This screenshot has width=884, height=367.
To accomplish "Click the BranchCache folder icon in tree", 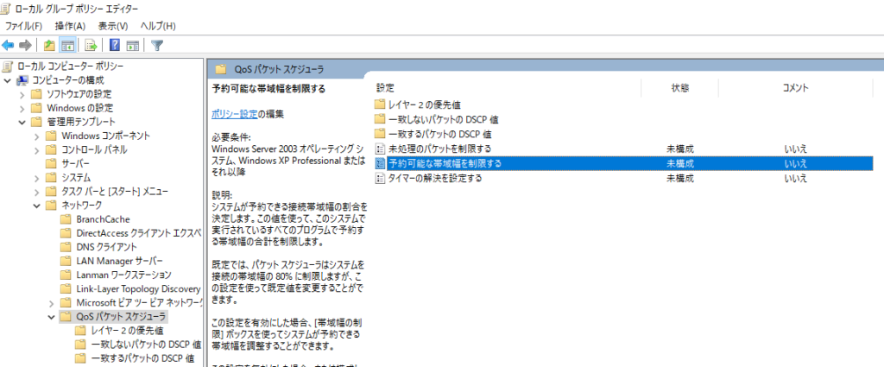I will coord(66,218).
